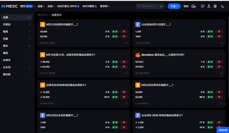Viewport: 229px width, 133px height.
Task: Expand the 活动 menu
Action: 51,6
